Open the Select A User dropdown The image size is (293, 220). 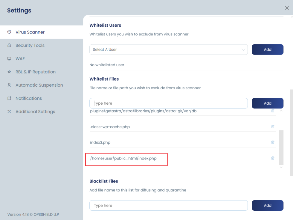click(169, 49)
